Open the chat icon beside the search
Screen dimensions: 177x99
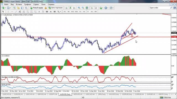(x=175, y=8)
